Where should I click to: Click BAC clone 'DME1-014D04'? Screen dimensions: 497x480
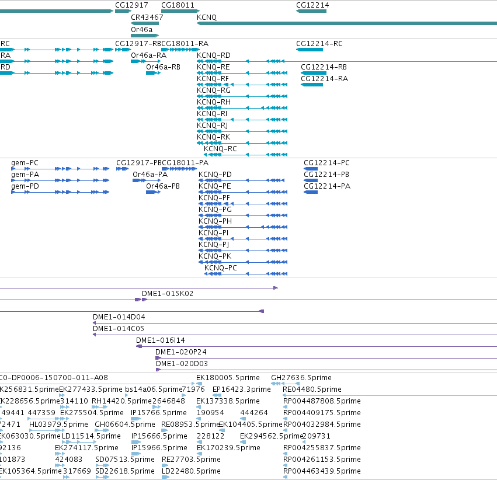pyautogui.click(x=119, y=317)
